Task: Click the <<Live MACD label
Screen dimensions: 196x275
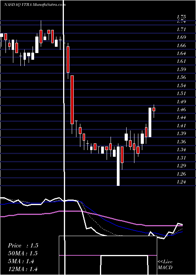Action: (165, 265)
